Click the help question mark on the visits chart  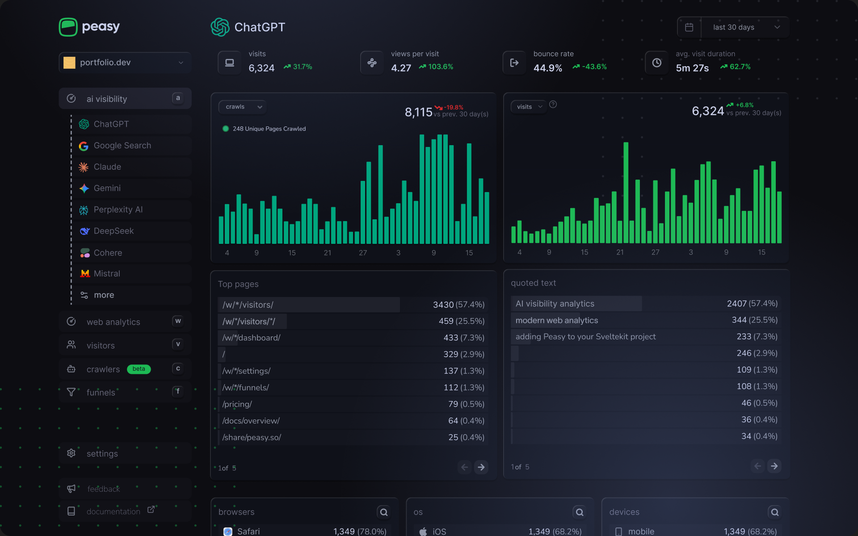click(553, 105)
